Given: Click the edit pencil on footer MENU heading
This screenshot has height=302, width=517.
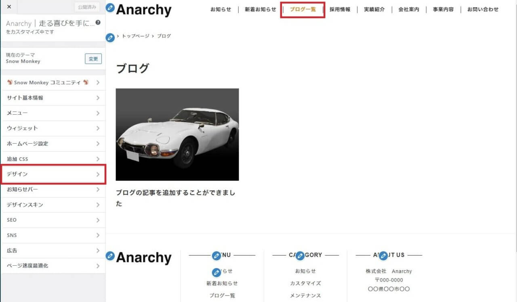Looking at the screenshot, I should (x=216, y=256).
